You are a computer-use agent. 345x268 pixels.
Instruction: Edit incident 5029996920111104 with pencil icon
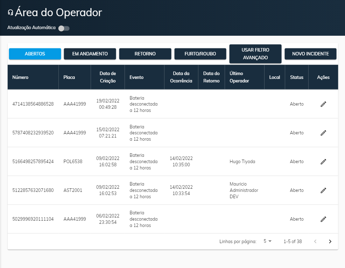[x=323, y=219]
